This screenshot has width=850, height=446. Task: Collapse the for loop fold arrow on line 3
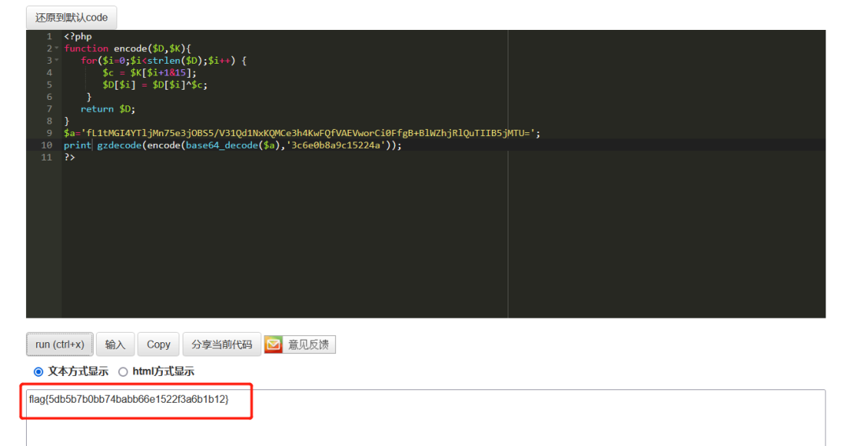point(57,60)
